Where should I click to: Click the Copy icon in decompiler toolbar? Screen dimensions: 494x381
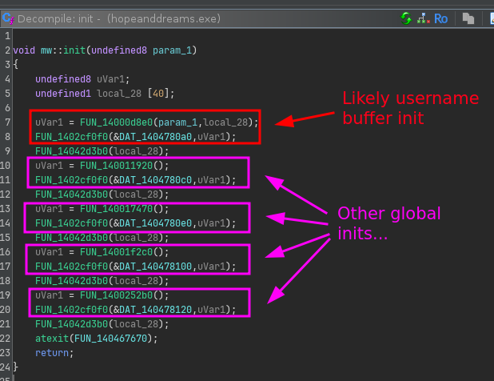pos(468,17)
